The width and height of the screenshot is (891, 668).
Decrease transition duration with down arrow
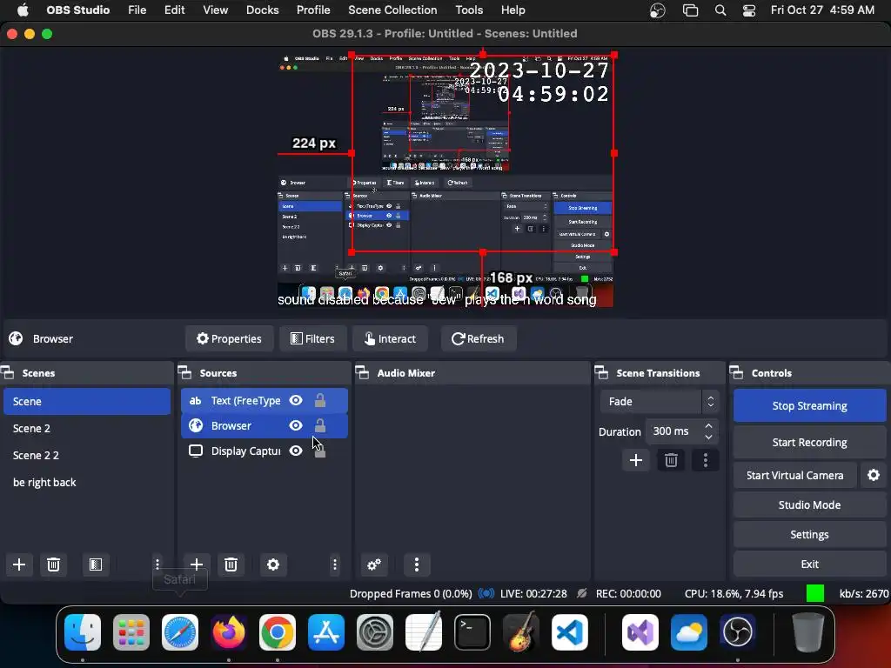(x=708, y=438)
